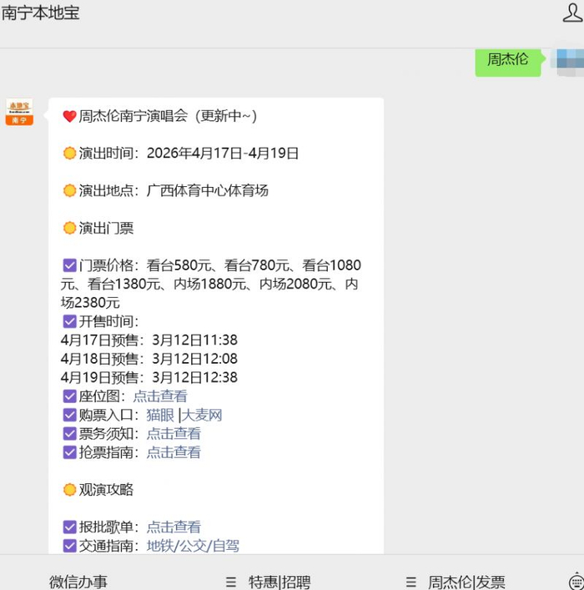
Task: Click the sun emoji before 观演攻略
Action: coord(69,490)
